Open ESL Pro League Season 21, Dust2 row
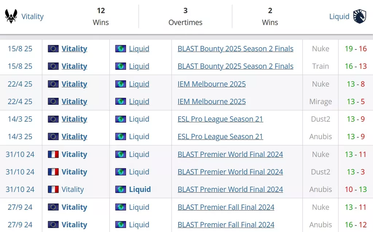This screenshot has width=373, height=232. pos(220,119)
